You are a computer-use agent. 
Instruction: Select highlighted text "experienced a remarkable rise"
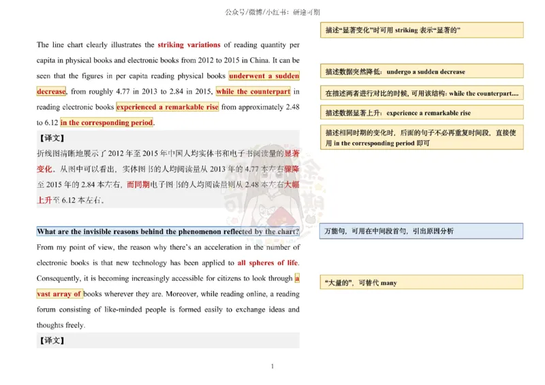coord(167,107)
